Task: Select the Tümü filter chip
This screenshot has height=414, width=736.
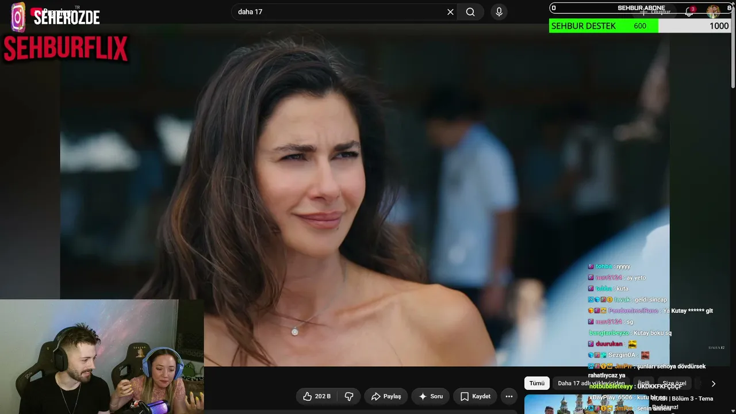Action: (537, 384)
